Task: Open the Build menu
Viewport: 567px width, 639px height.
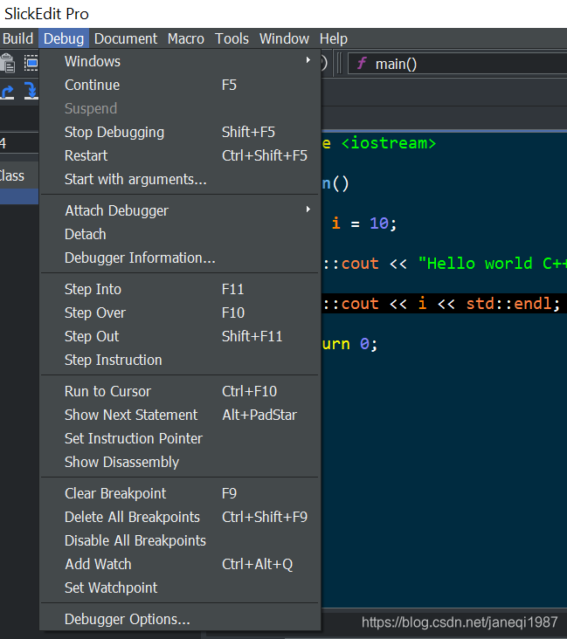Action: 17,38
